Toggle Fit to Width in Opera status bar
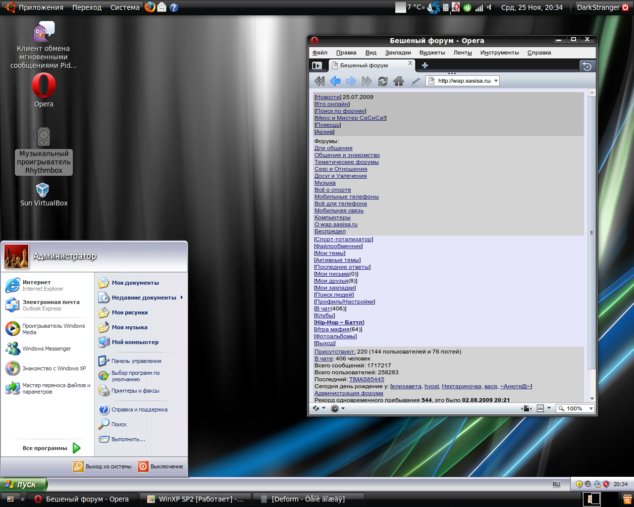 [x=527, y=408]
